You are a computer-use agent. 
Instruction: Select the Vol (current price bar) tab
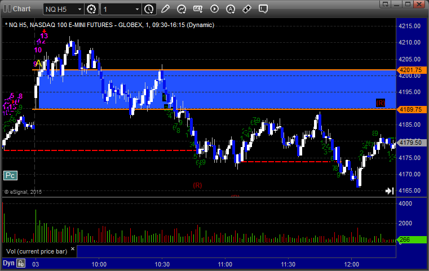(37, 251)
